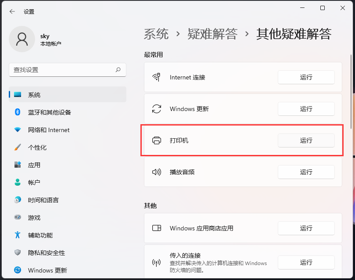Click the printer icon in 打印机 row
This screenshot has height=280, width=355.
pyautogui.click(x=157, y=140)
